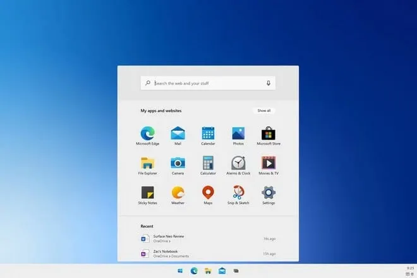Click the Show all button

coord(263,111)
